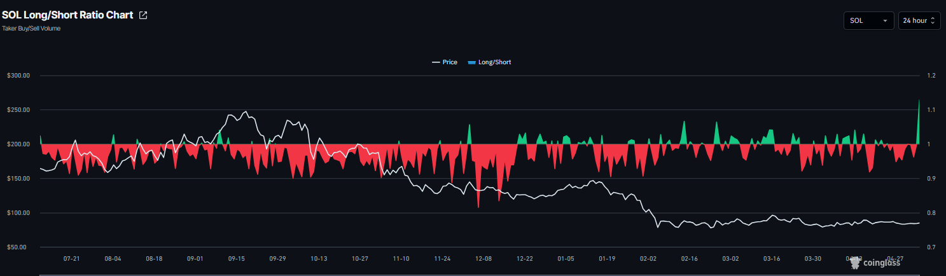
Task: Toggle the Long/Short series legend label
Action: tap(494, 62)
